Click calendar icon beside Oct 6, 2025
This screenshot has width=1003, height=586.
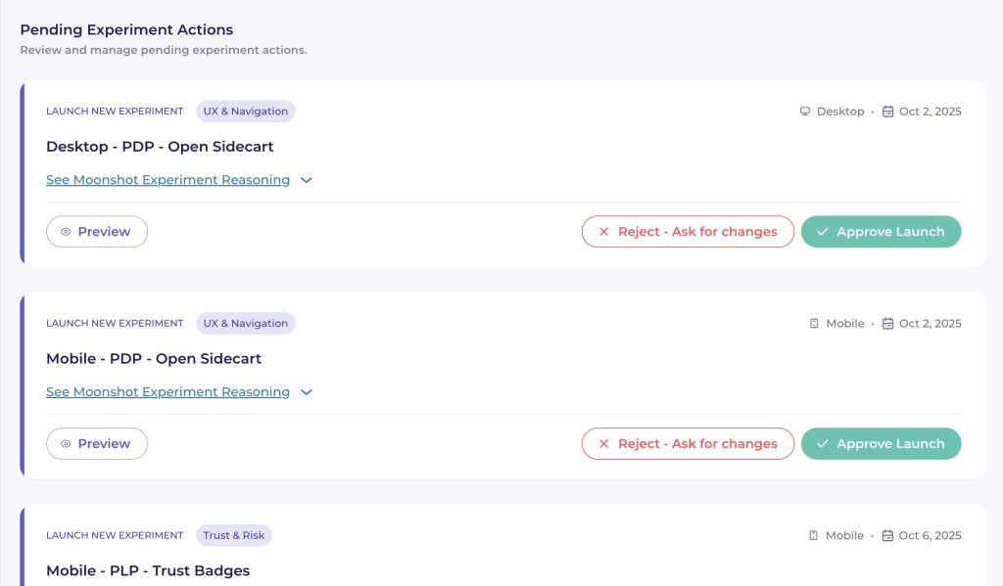coord(888,536)
